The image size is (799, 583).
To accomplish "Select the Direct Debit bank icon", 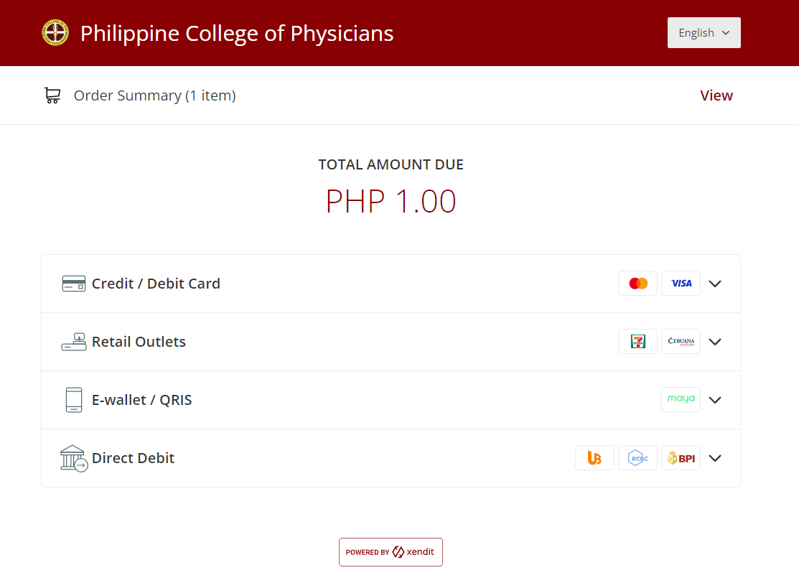I will 74,458.
